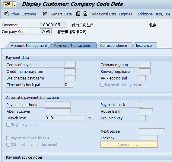
Task: Click the Allowed payer button
Action: (x=129, y=145)
